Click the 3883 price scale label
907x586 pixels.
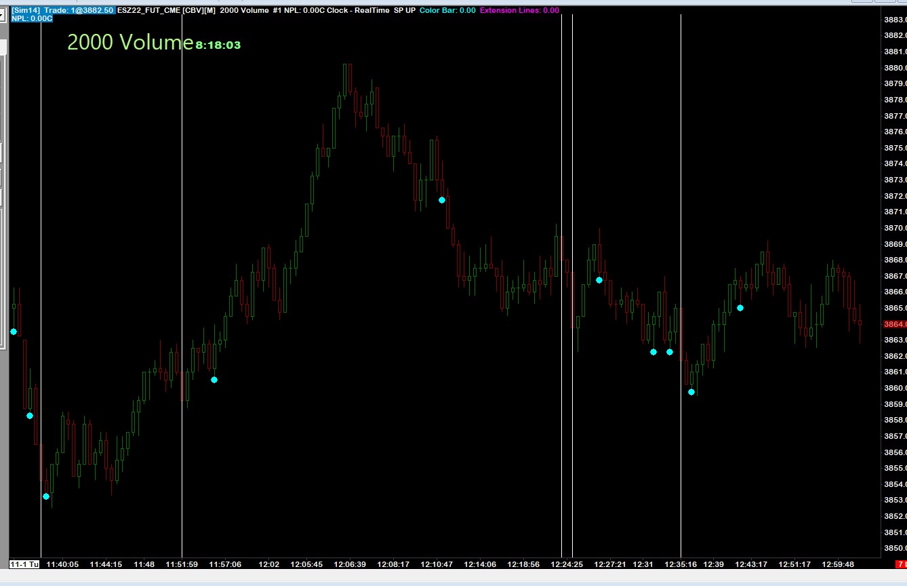point(895,20)
